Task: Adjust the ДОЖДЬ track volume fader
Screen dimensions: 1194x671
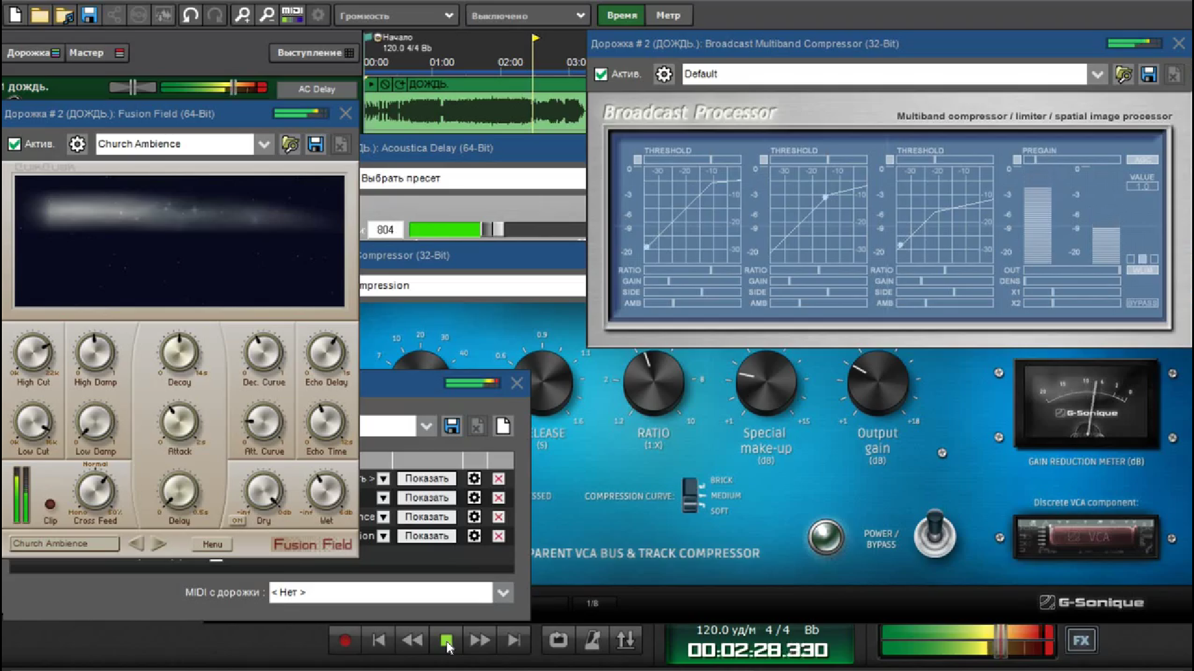Action: (x=214, y=87)
